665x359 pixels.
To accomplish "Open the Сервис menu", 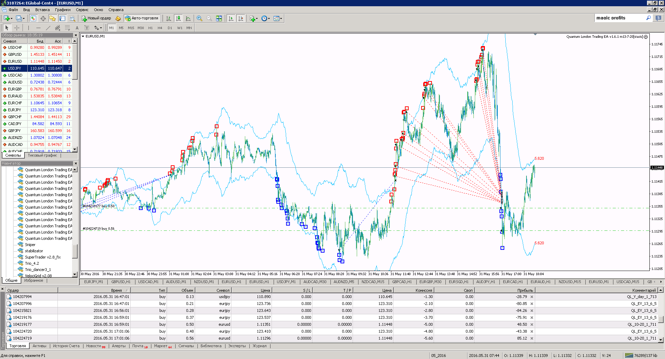I will pyautogui.click(x=82, y=10).
